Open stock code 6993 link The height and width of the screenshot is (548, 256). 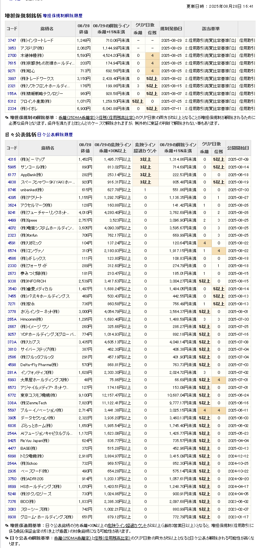[12, 380]
